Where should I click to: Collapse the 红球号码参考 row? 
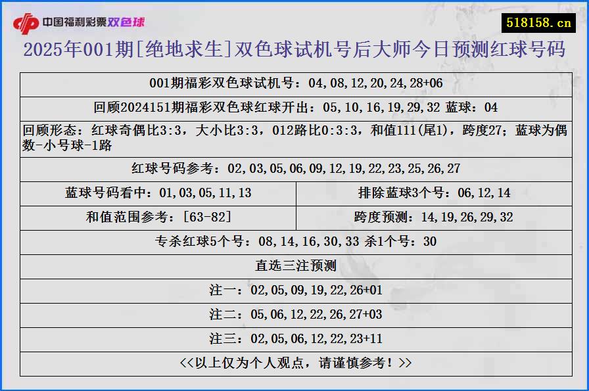pyautogui.click(x=294, y=168)
